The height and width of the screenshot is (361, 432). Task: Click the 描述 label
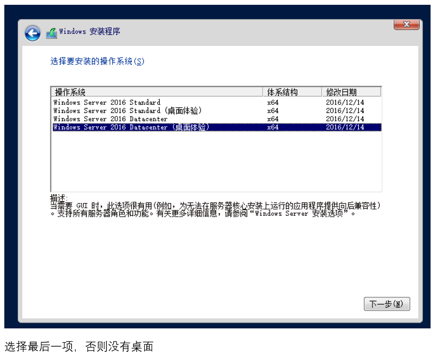click(x=58, y=198)
